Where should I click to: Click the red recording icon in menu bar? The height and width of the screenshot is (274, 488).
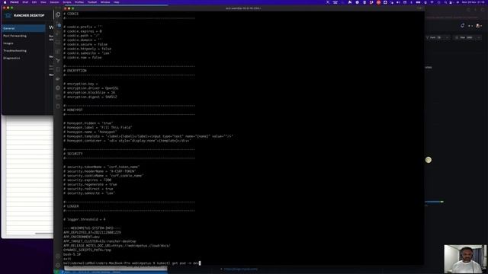pyautogui.click(x=378, y=2)
